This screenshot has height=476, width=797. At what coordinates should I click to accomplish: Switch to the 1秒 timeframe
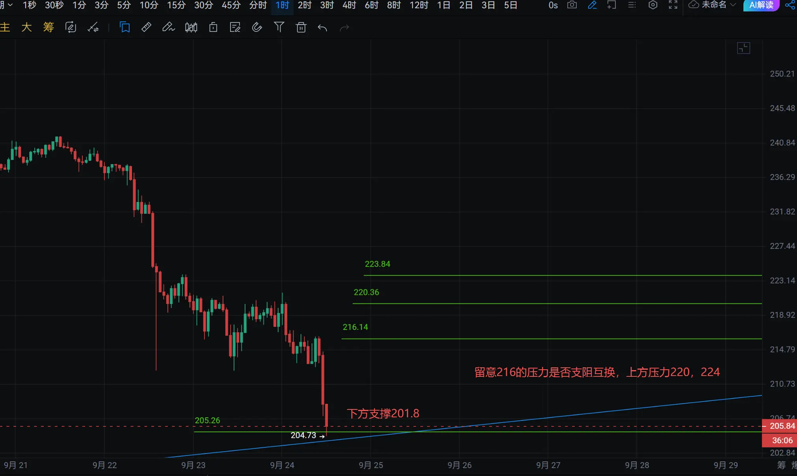[30, 5]
